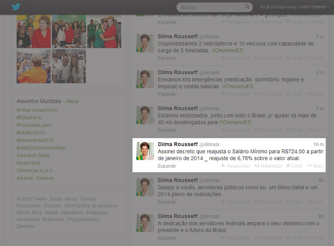Open the Entrar login dropdown
The height and width of the screenshot is (246, 334).
pyautogui.click(x=321, y=7)
